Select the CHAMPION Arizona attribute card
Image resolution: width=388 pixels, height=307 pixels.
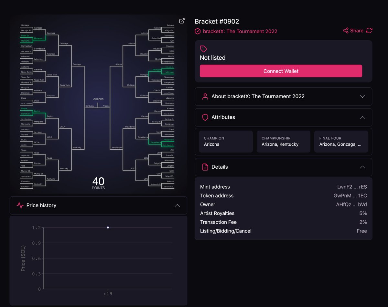point(226,142)
